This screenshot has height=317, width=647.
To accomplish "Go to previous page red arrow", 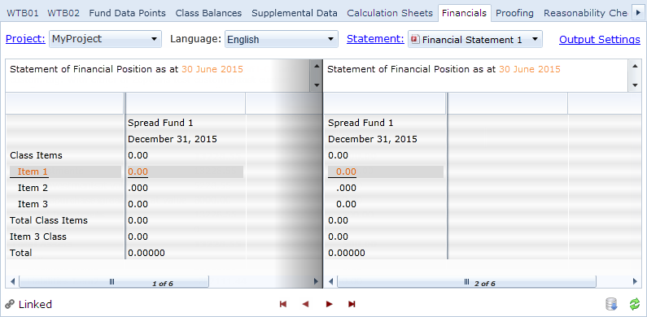I will click(x=305, y=304).
